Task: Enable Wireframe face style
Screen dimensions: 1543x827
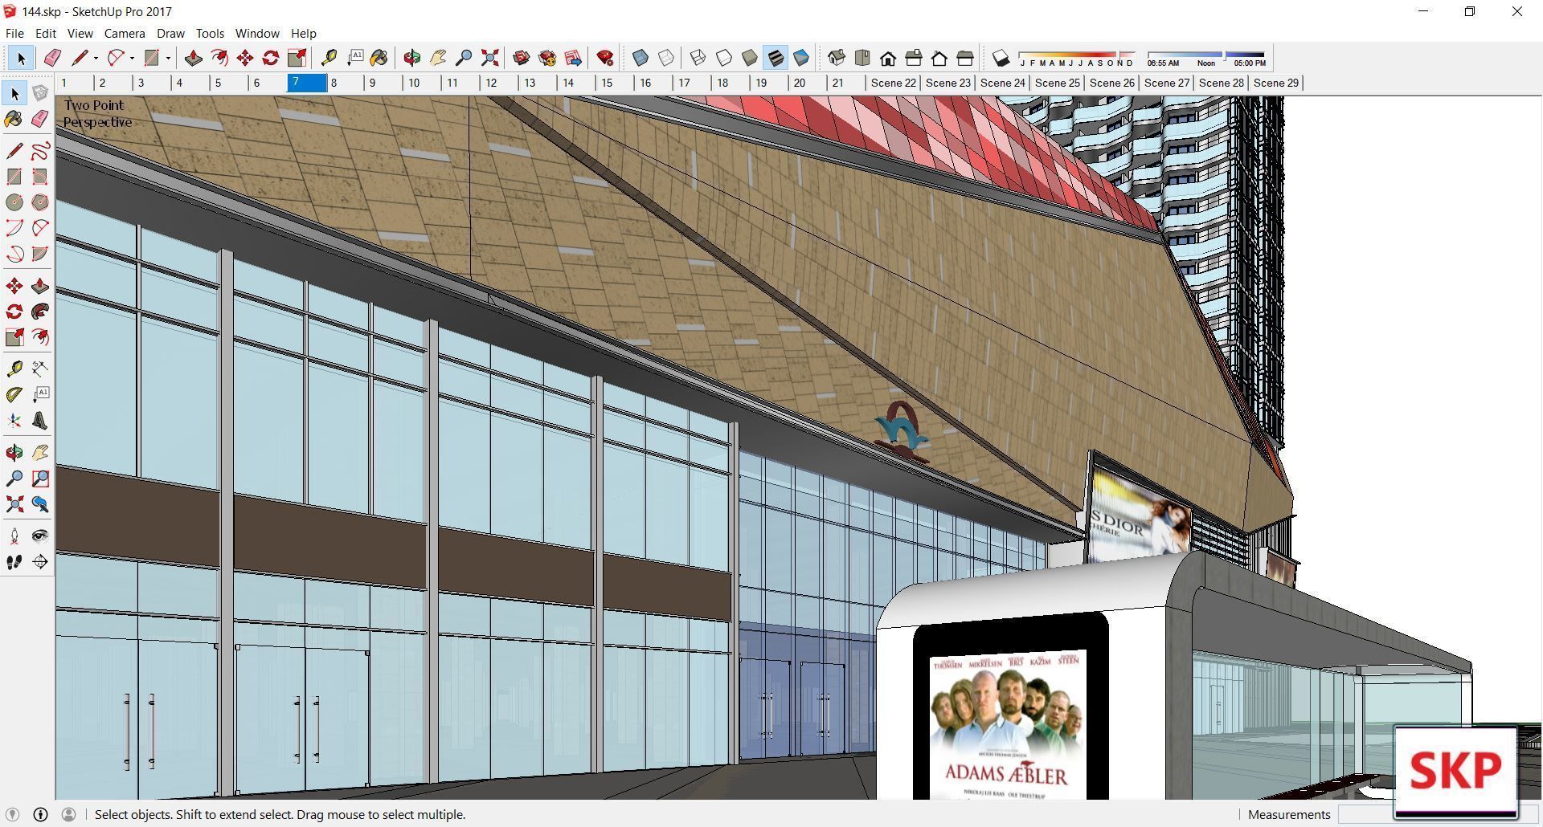Action: [698, 58]
